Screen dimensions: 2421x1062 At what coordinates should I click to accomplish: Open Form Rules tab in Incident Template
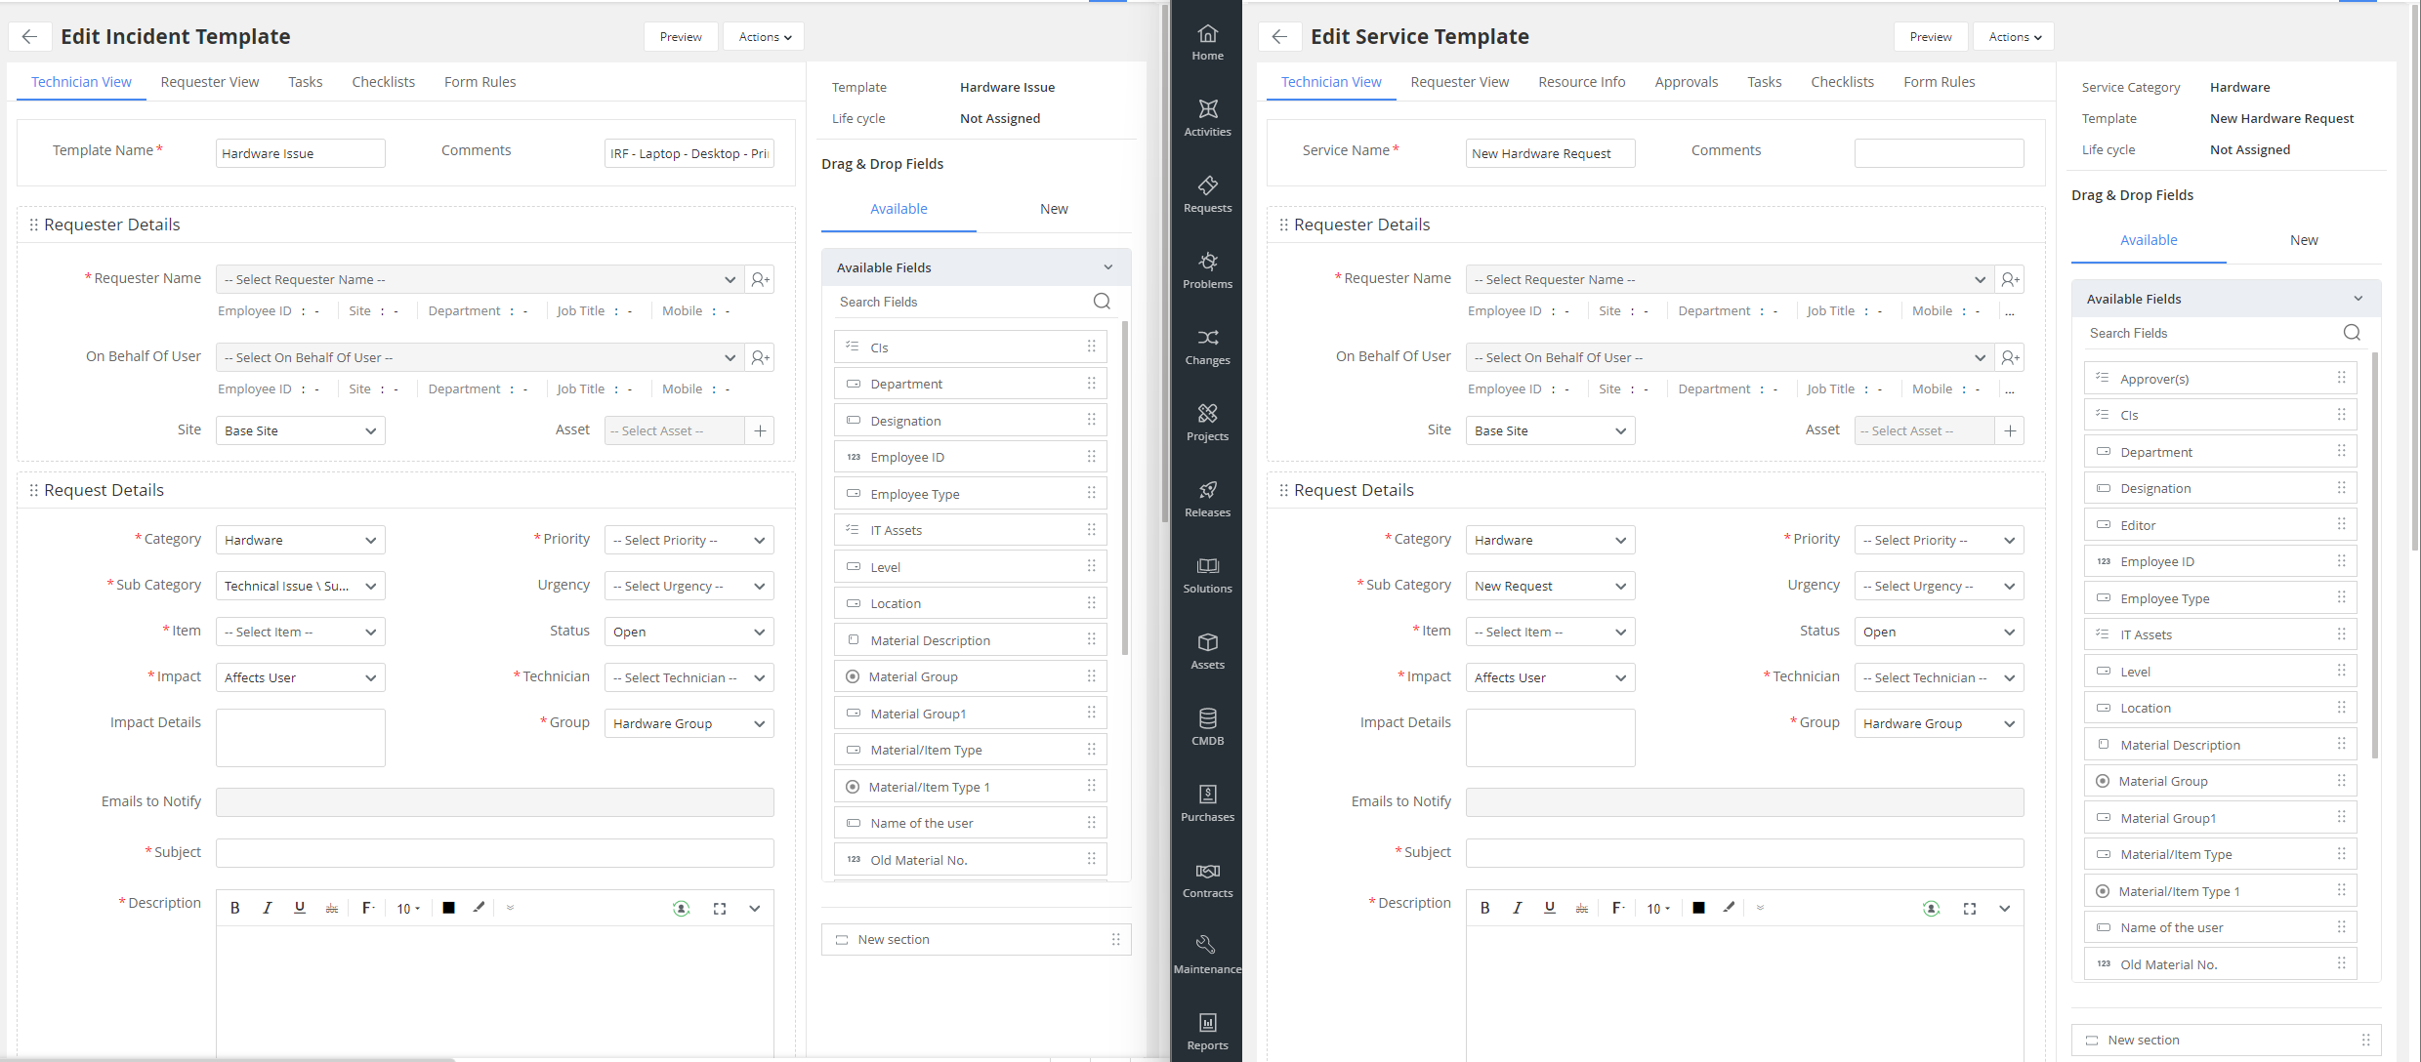[x=480, y=82]
